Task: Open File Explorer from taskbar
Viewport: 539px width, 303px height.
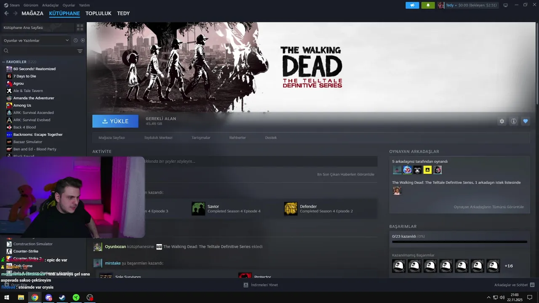Action: click(x=21, y=298)
